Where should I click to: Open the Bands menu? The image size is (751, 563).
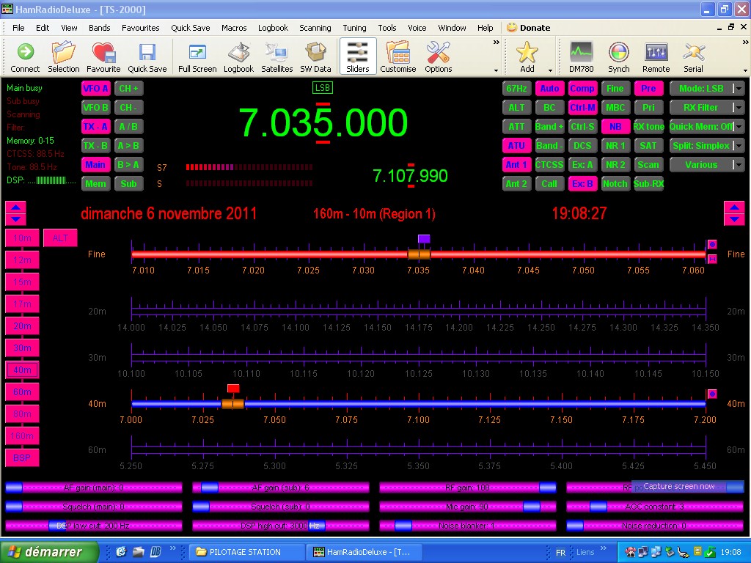click(x=99, y=28)
